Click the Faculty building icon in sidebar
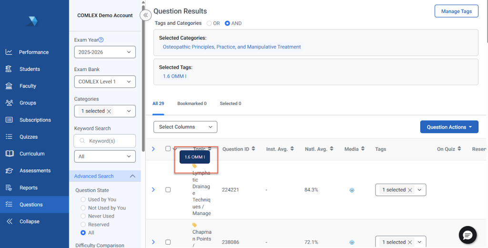This screenshot has width=488, height=248. click(9, 86)
